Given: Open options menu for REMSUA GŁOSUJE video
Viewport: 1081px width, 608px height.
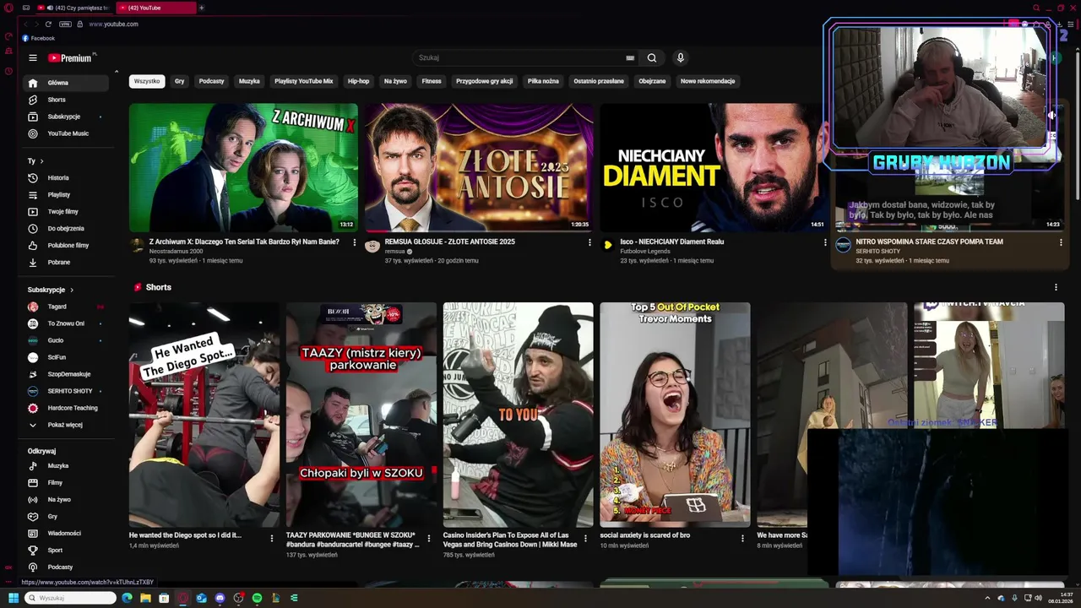Looking at the screenshot, I should (589, 242).
